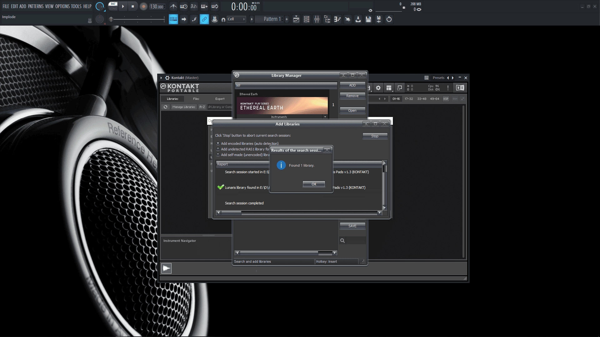Select rack page 17-32
Image resolution: width=600 pixels, height=337 pixels.
409,99
